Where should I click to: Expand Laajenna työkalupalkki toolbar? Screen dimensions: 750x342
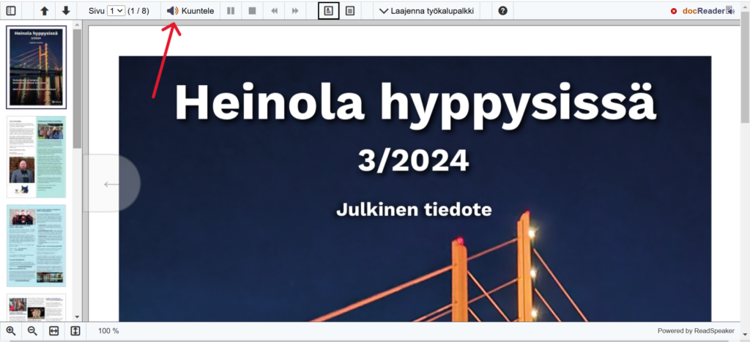coord(427,10)
